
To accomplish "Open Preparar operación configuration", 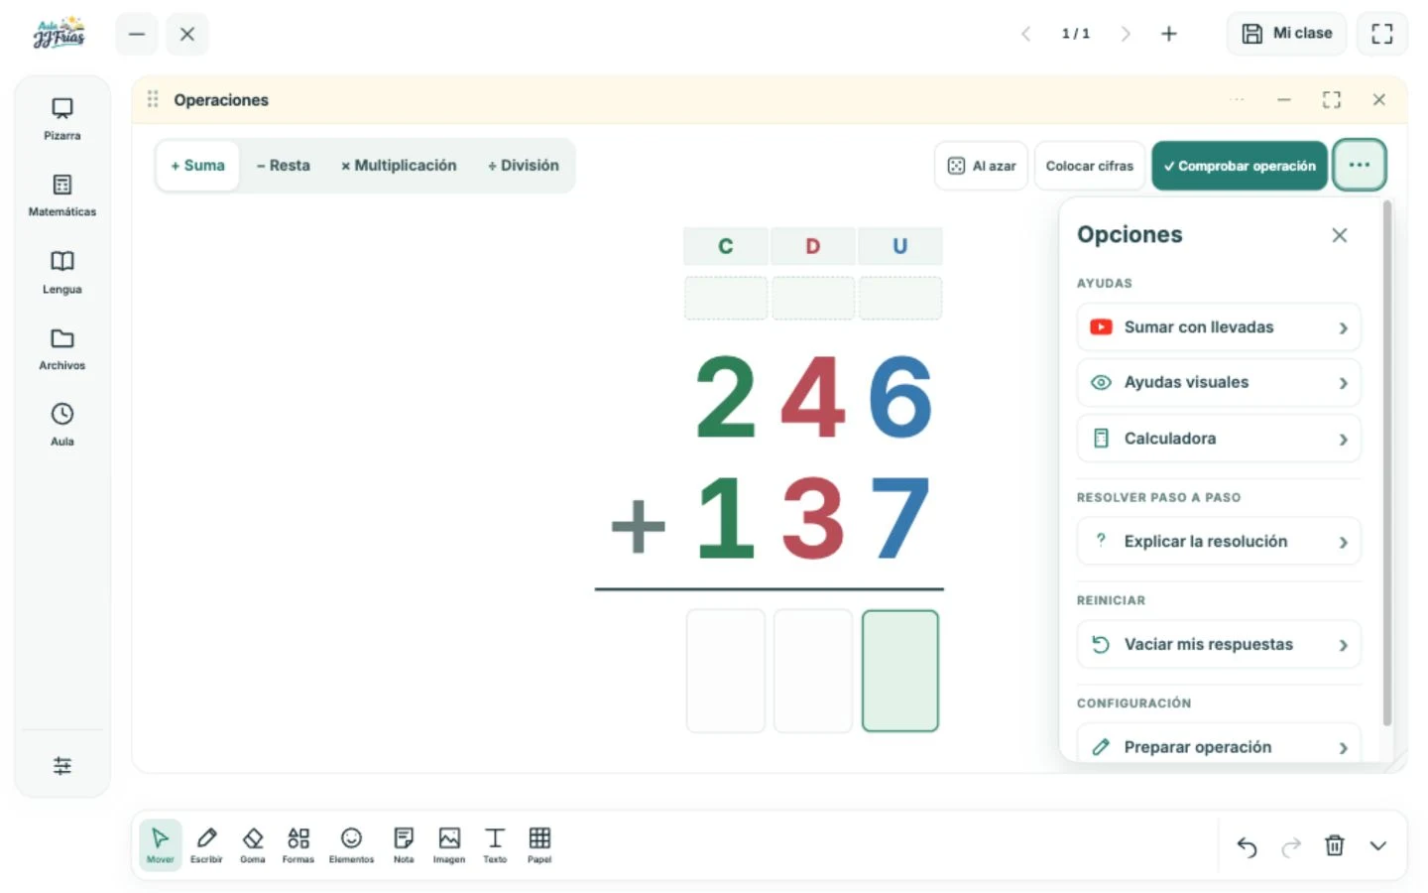I will [x=1218, y=743].
